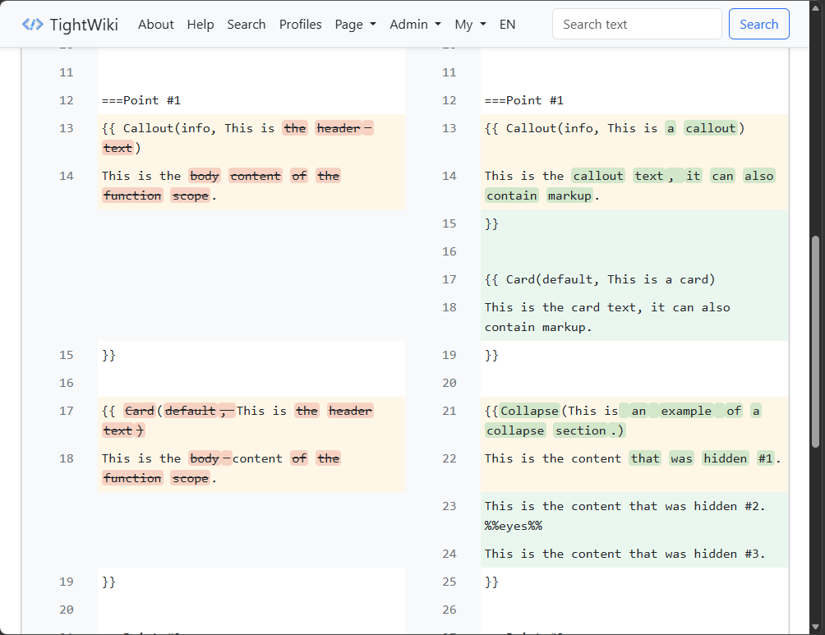Click the line "This is the callout text, it can also contain markup."

point(629,186)
